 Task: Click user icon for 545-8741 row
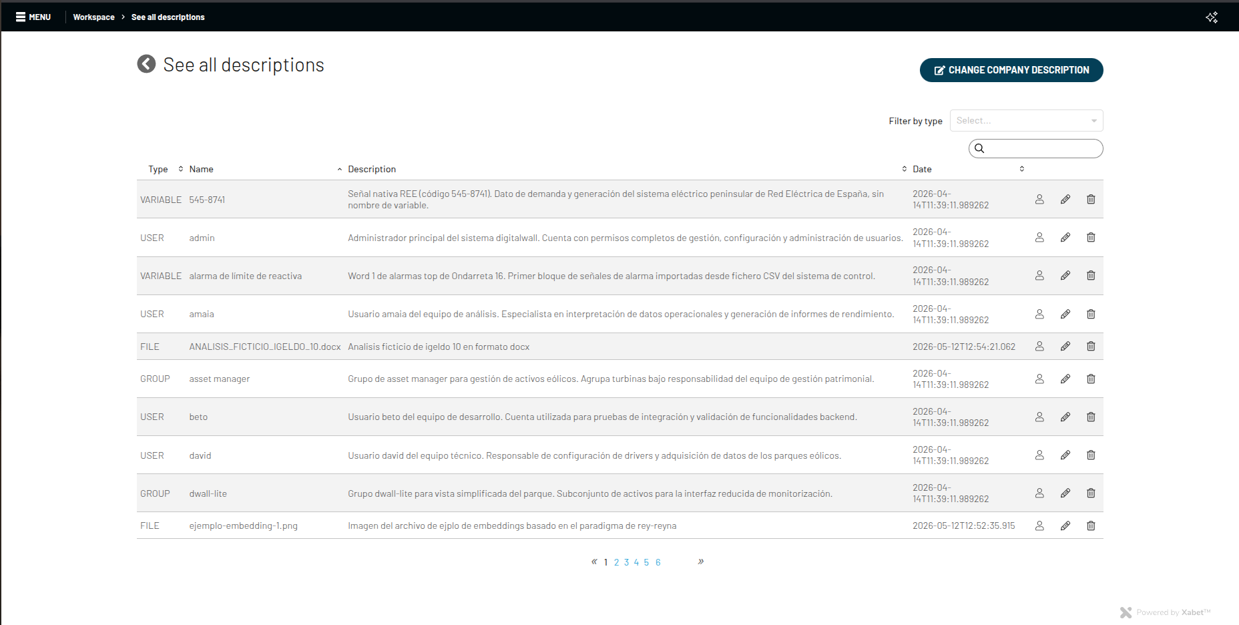coord(1039,199)
